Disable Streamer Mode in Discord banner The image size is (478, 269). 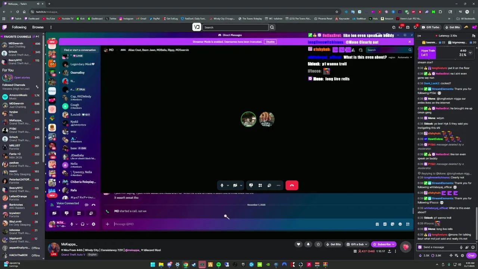270,42
